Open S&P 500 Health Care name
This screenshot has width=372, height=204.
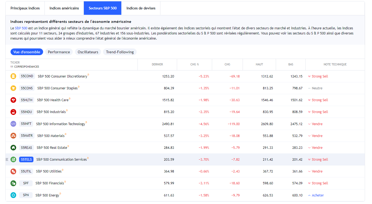point(53,100)
